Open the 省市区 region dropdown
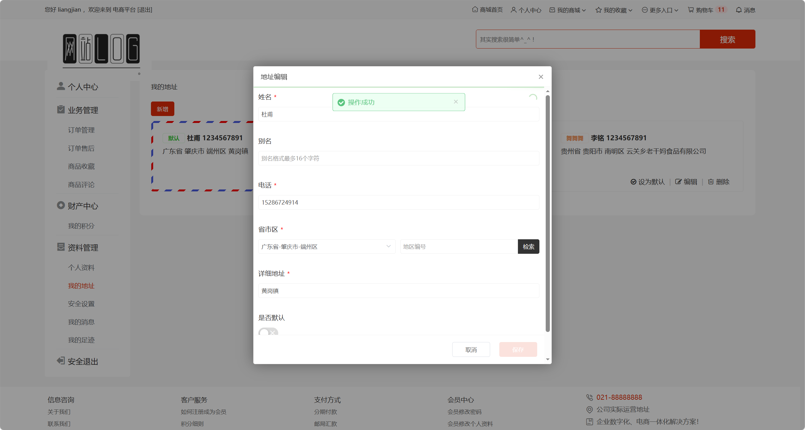Screen dimensions: 805x430 coord(327,247)
